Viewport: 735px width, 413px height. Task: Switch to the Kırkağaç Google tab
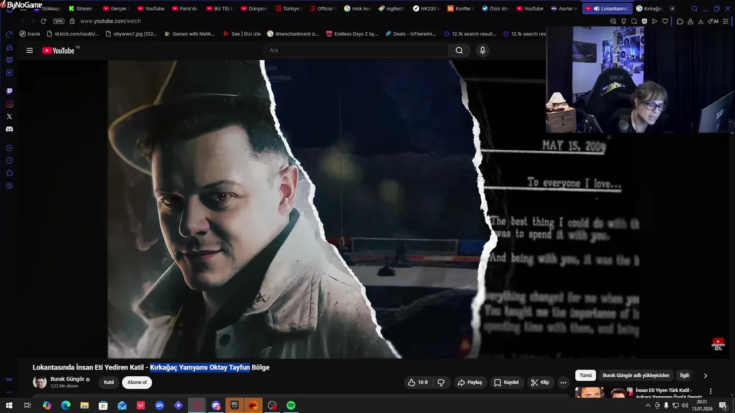point(649,9)
